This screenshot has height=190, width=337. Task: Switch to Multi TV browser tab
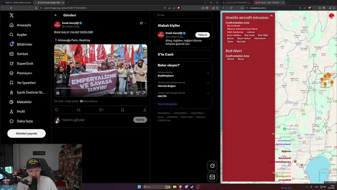click(x=17, y=2)
